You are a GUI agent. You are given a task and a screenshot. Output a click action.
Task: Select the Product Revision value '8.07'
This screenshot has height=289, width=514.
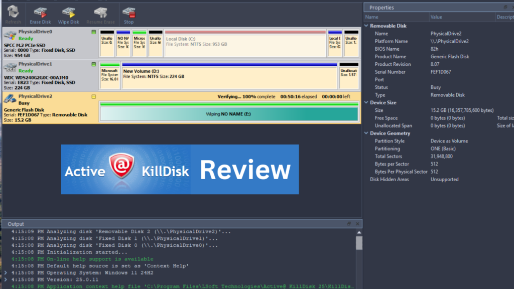[435, 64]
